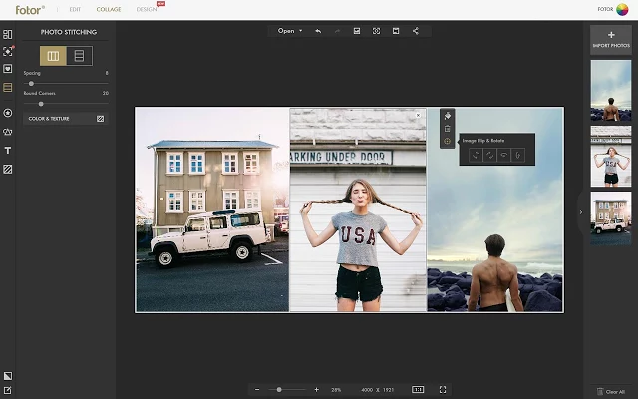
Task: Expand the Color & Texture section
Action: (x=66, y=119)
